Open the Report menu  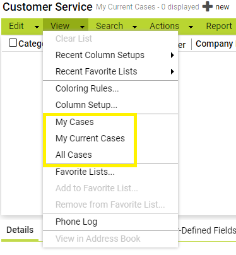(x=219, y=26)
